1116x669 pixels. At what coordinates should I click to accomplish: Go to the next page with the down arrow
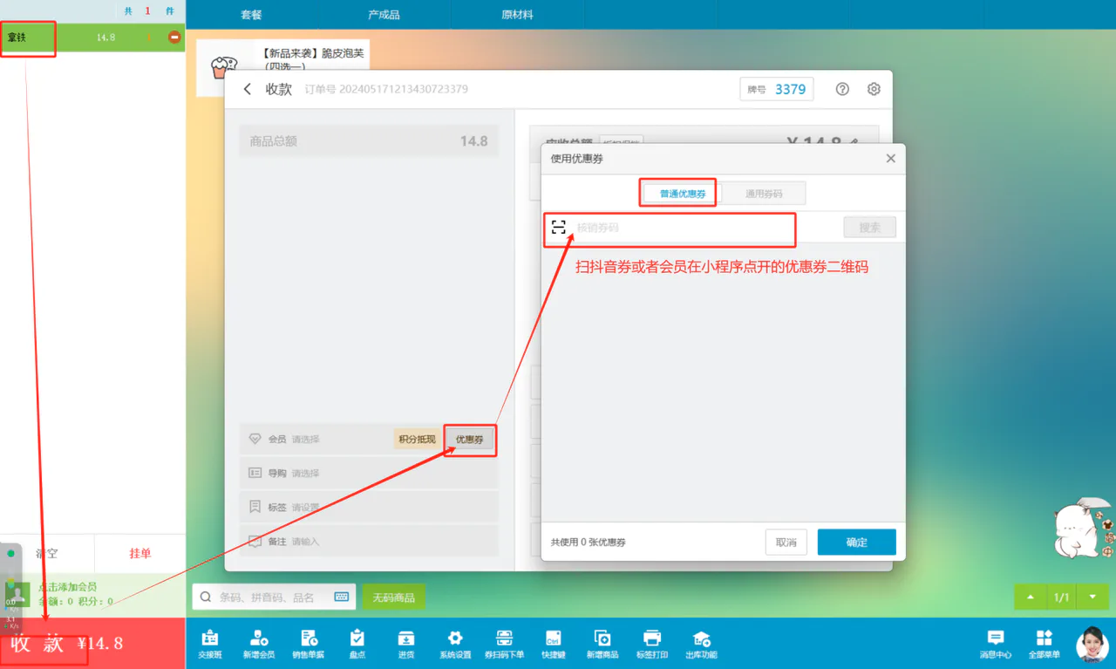coord(1092,597)
